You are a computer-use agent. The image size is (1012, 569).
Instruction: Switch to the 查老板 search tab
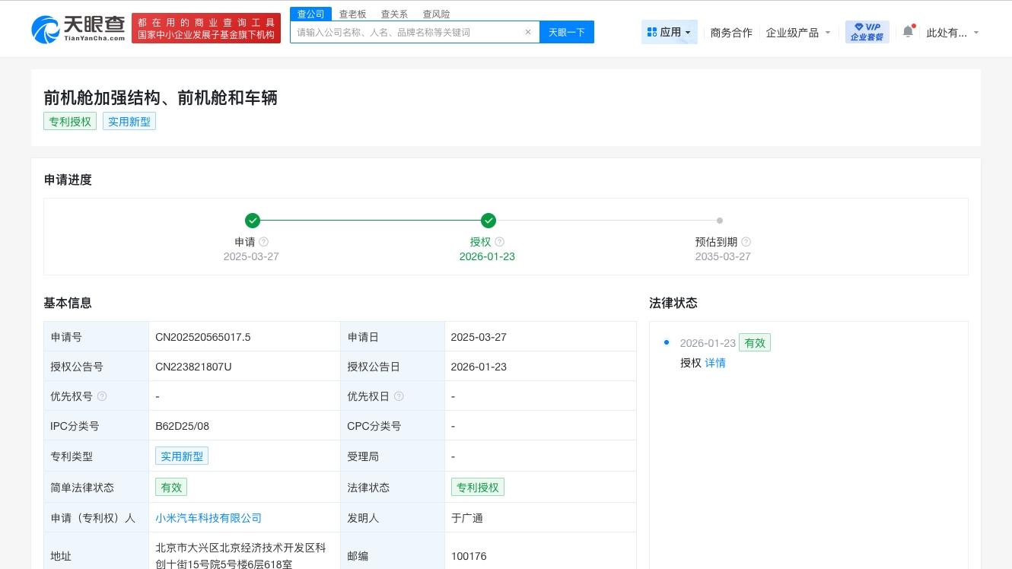coord(352,14)
